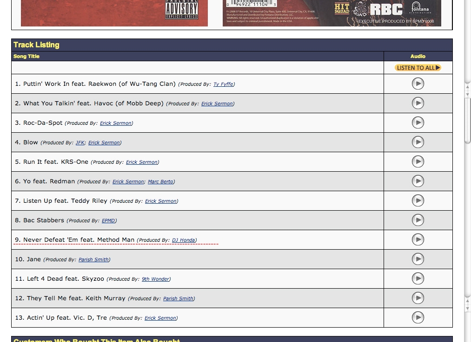The height and width of the screenshot is (342, 471).
Task: Open producer Ty Fyffe link
Action: (223, 84)
